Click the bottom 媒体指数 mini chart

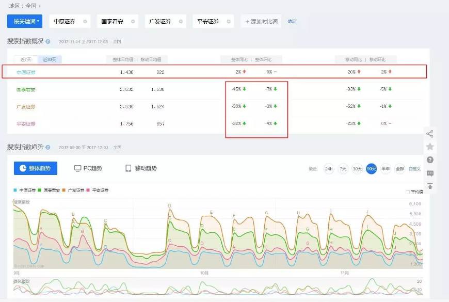click(x=218, y=287)
